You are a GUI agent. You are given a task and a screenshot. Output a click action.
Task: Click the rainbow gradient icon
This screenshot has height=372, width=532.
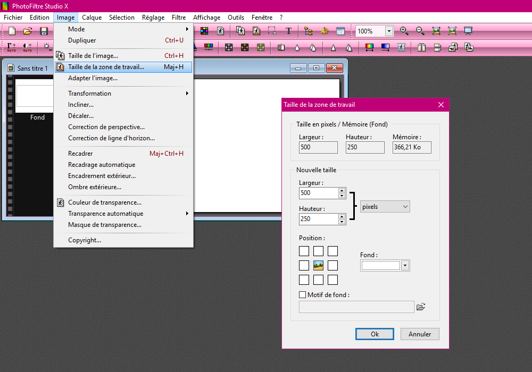(x=370, y=47)
